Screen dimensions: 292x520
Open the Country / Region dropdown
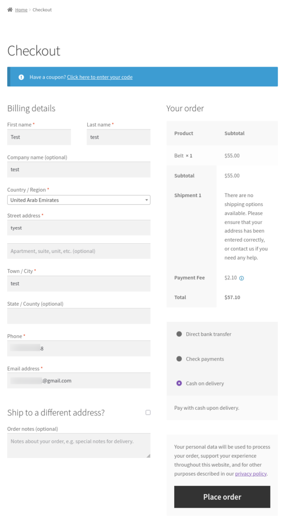pyautogui.click(x=79, y=200)
